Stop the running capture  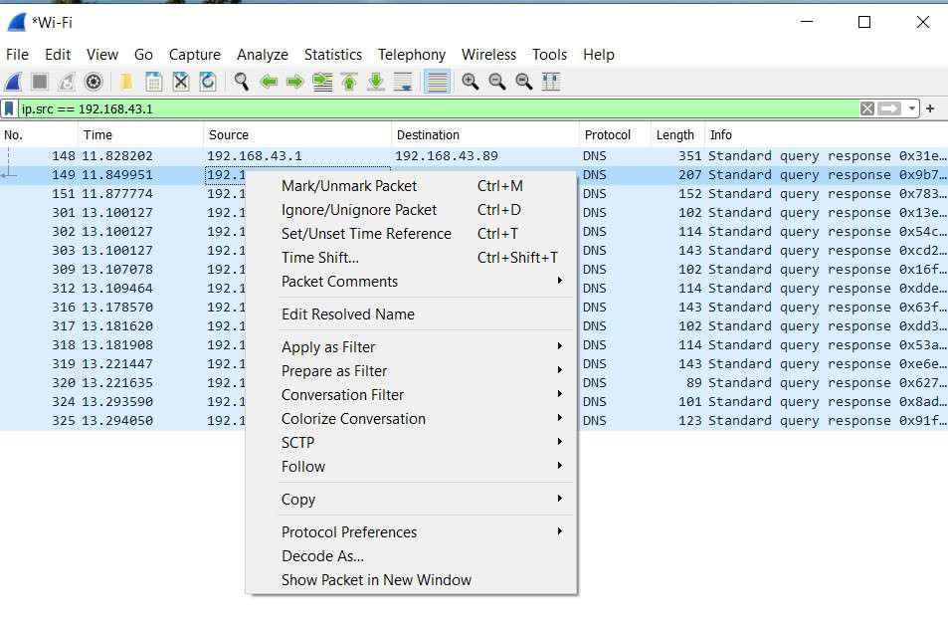(x=40, y=82)
